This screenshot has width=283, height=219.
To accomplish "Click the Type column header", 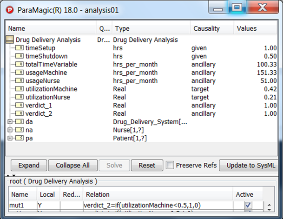I will [151, 28].
